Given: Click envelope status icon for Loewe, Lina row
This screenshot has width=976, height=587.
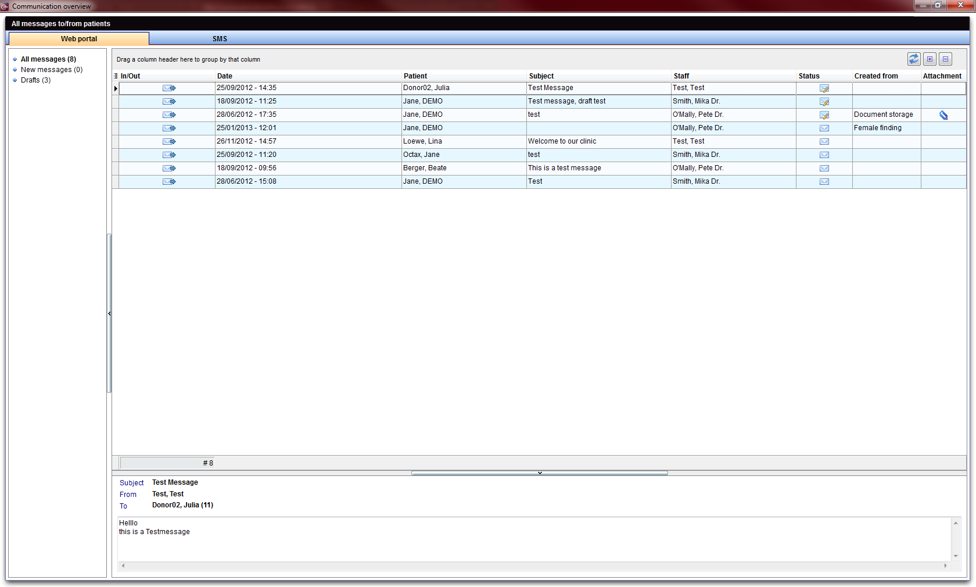Looking at the screenshot, I should (824, 141).
